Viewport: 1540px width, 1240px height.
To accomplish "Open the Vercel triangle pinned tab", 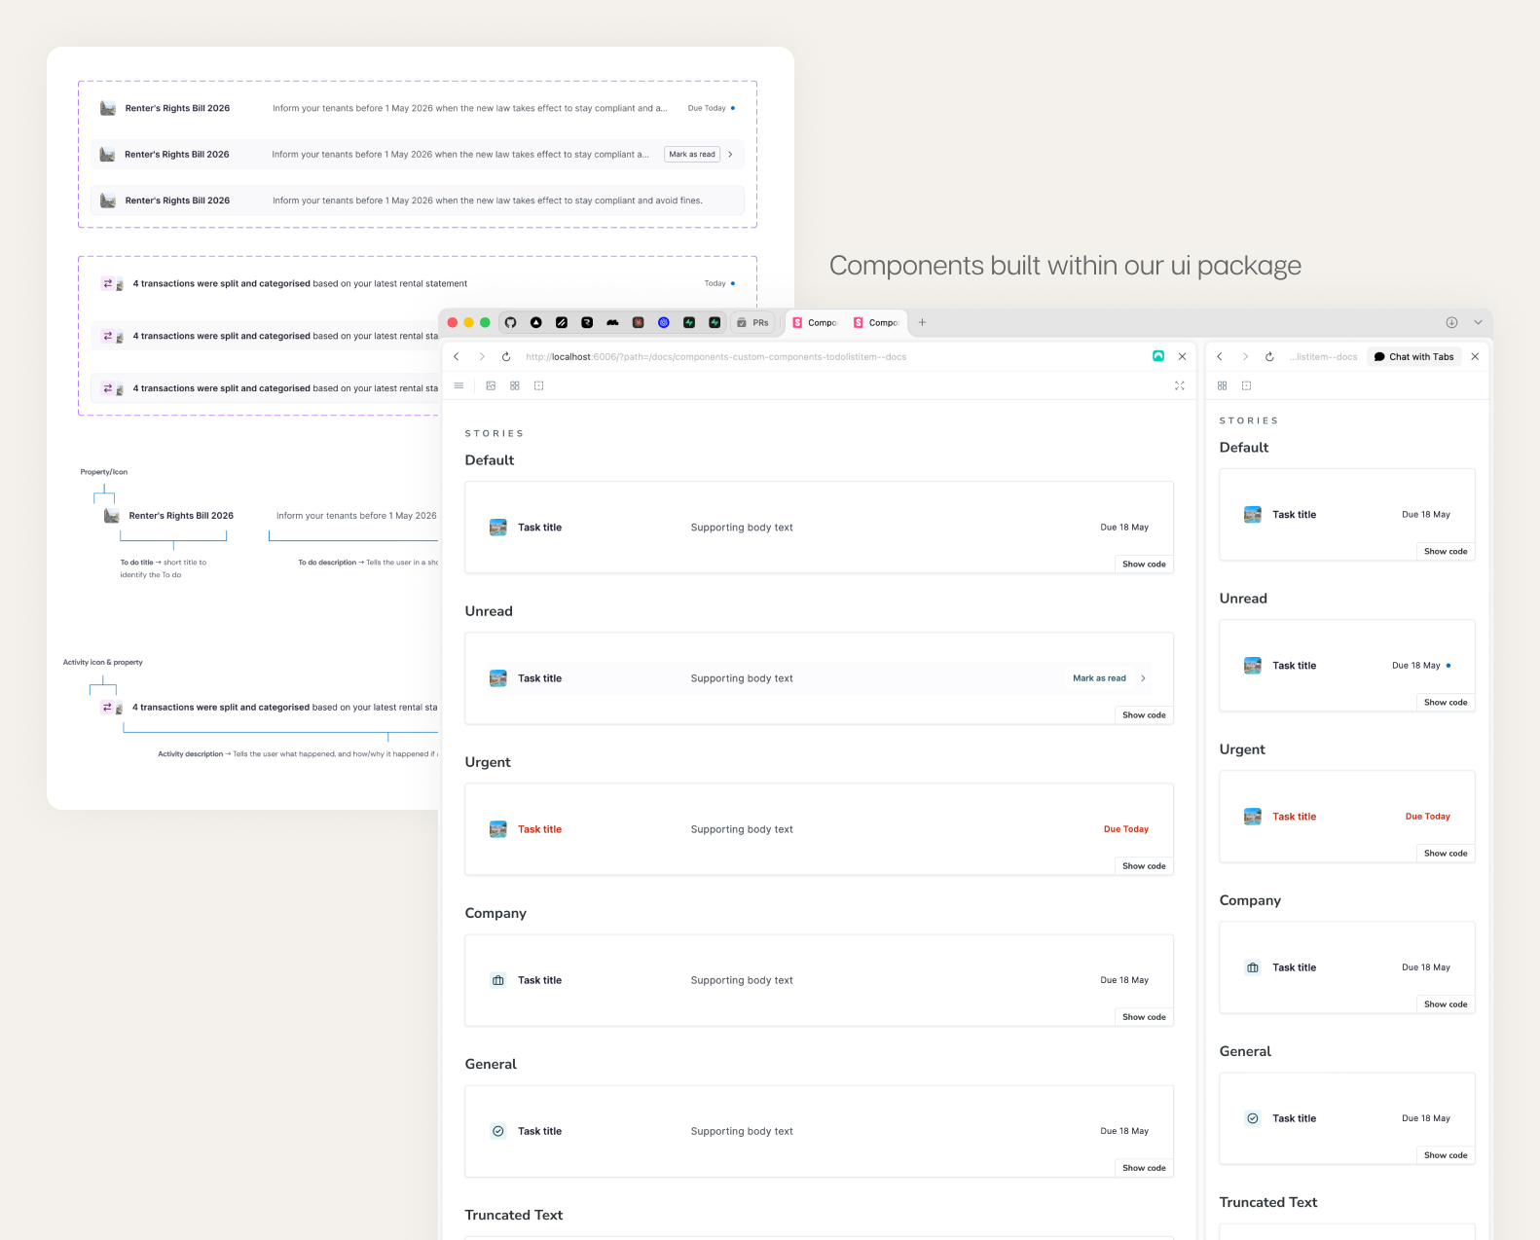I will (x=535, y=322).
